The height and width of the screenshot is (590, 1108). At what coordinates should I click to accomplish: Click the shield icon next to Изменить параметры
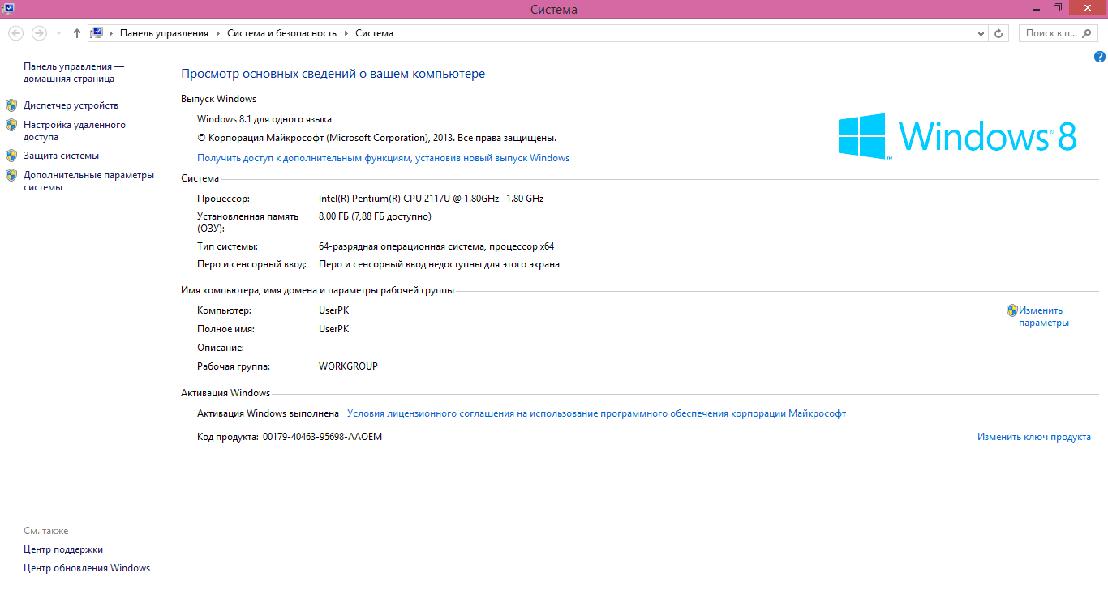tap(1011, 310)
